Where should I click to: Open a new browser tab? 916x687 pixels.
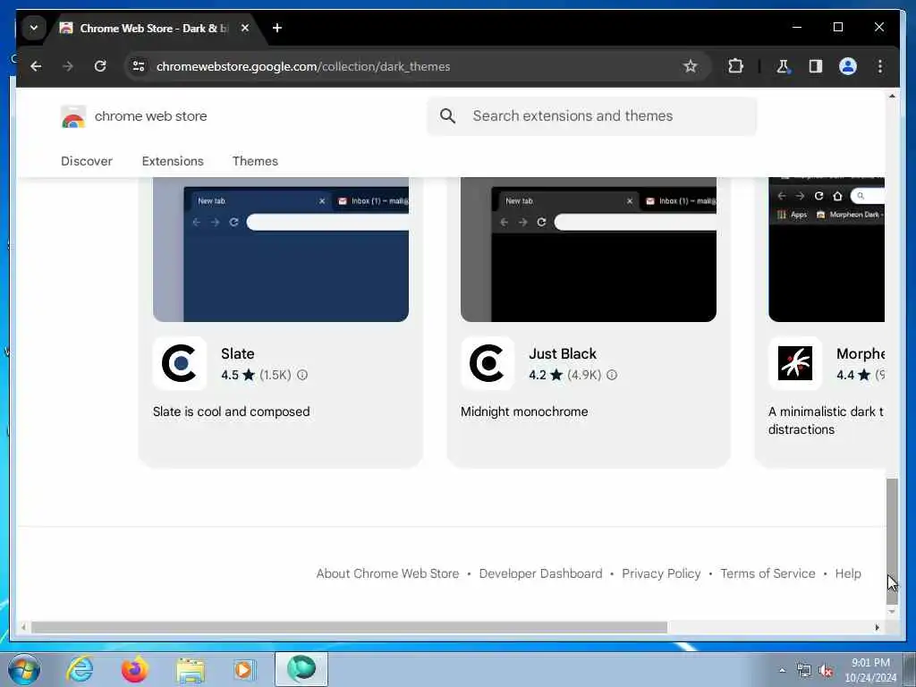pyautogui.click(x=277, y=28)
